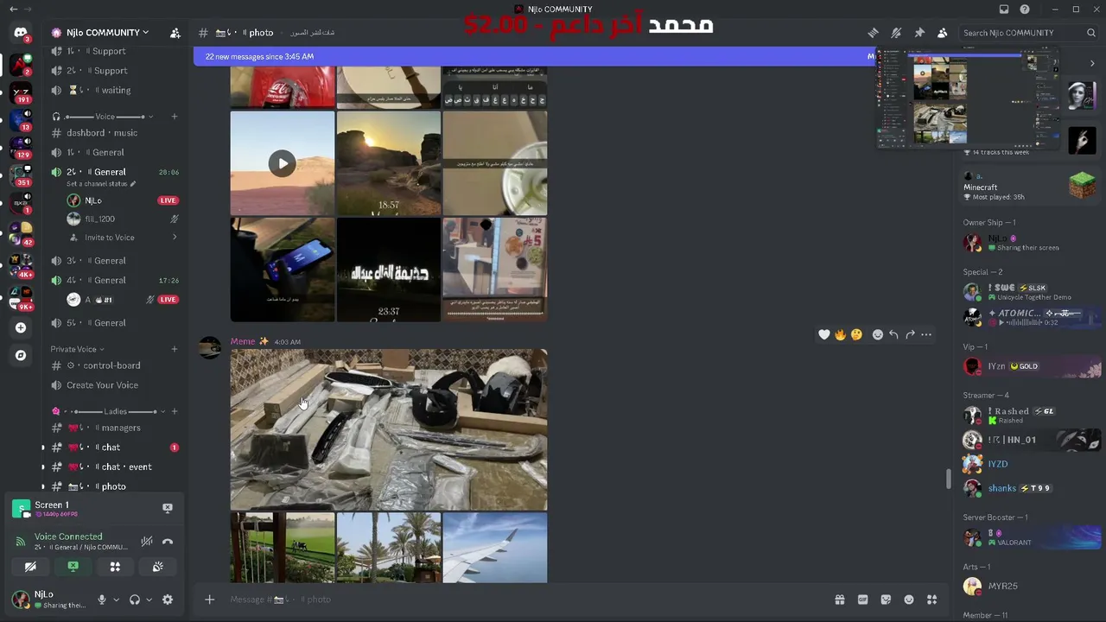1106x622 pixels.
Task: Open the Help question mark icon
Action: (x=1025, y=10)
